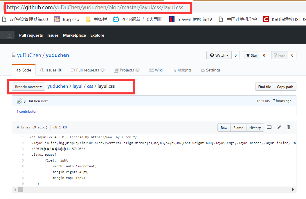The height and width of the screenshot is (199, 306).
Task: Click the slash search shortcut icon
Action: (9, 35)
